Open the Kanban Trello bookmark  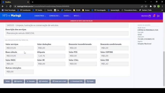tap(145, 10)
